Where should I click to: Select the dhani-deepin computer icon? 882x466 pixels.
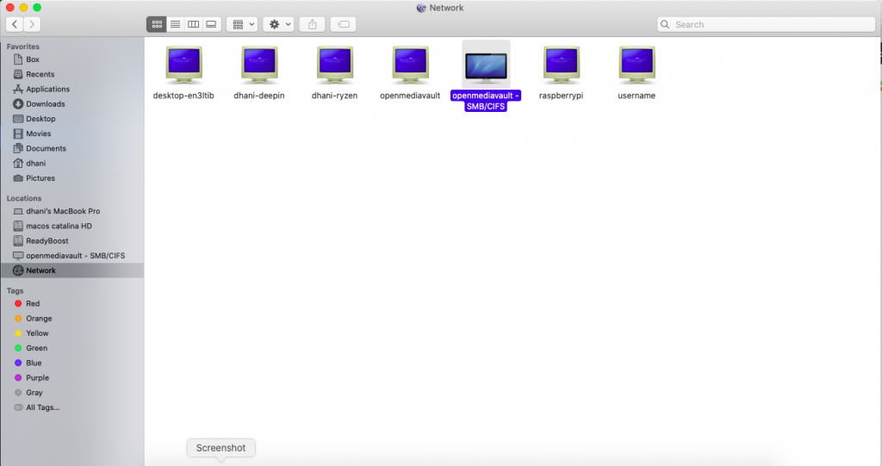(259, 65)
